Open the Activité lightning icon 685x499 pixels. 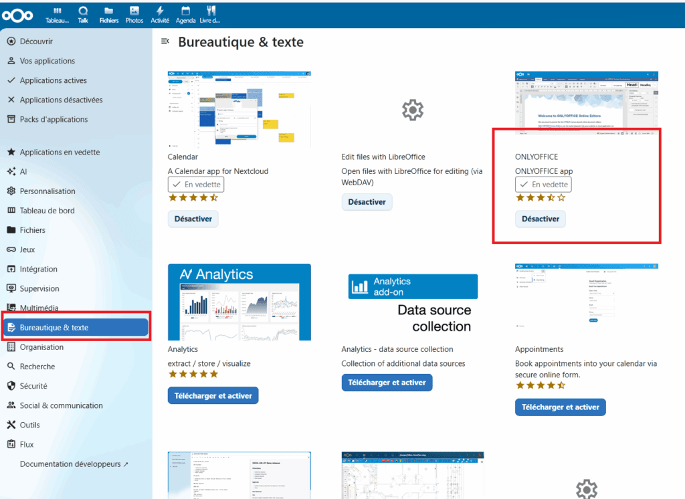[x=160, y=15]
